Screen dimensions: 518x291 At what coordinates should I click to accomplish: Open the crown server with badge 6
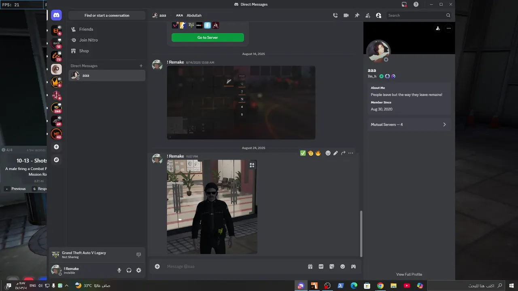(56, 82)
